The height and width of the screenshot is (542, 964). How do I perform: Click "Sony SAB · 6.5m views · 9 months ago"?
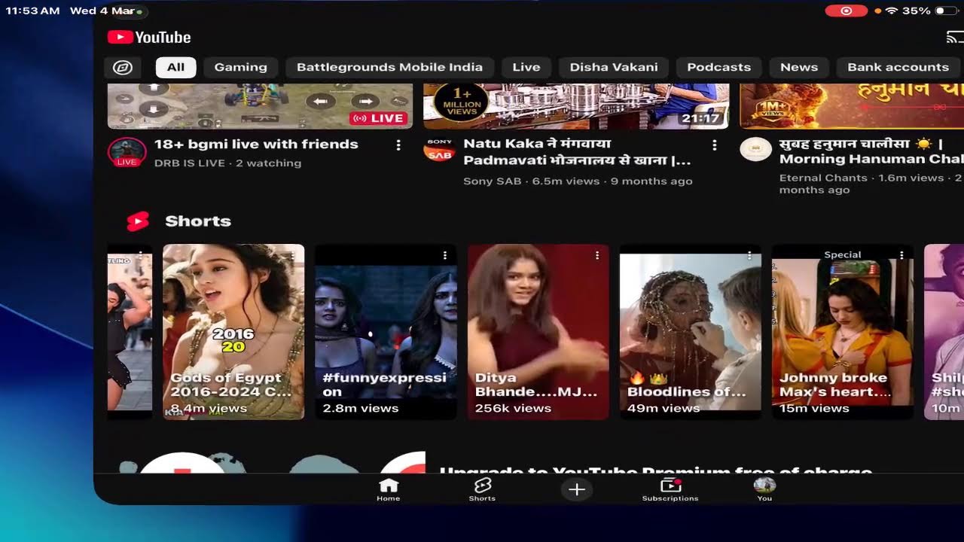click(x=578, y=181)
